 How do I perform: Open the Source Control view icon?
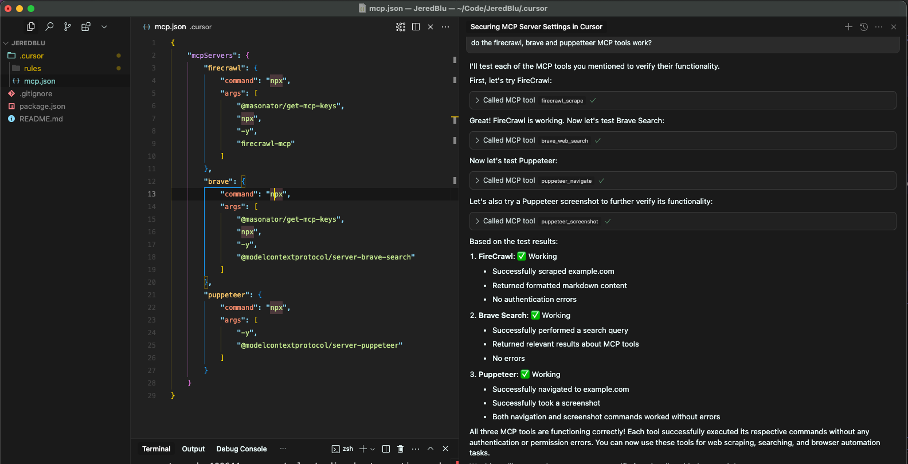[68, 26]
